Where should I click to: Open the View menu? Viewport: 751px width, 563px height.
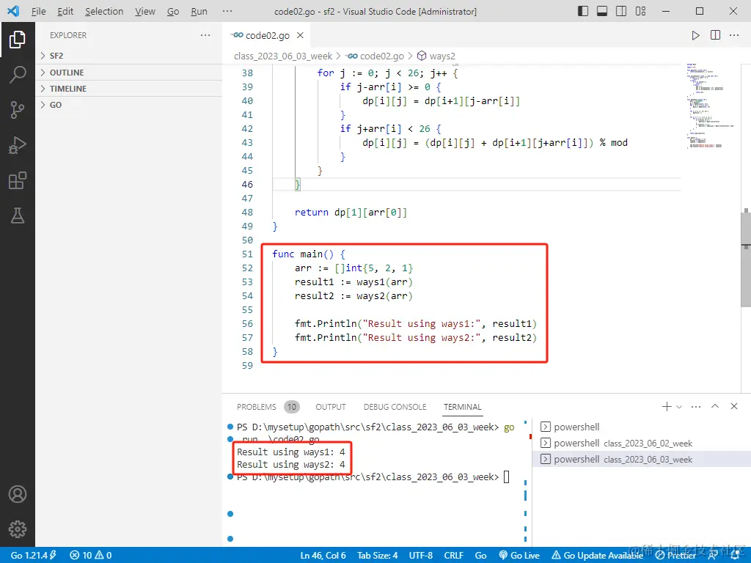[145, 11]
